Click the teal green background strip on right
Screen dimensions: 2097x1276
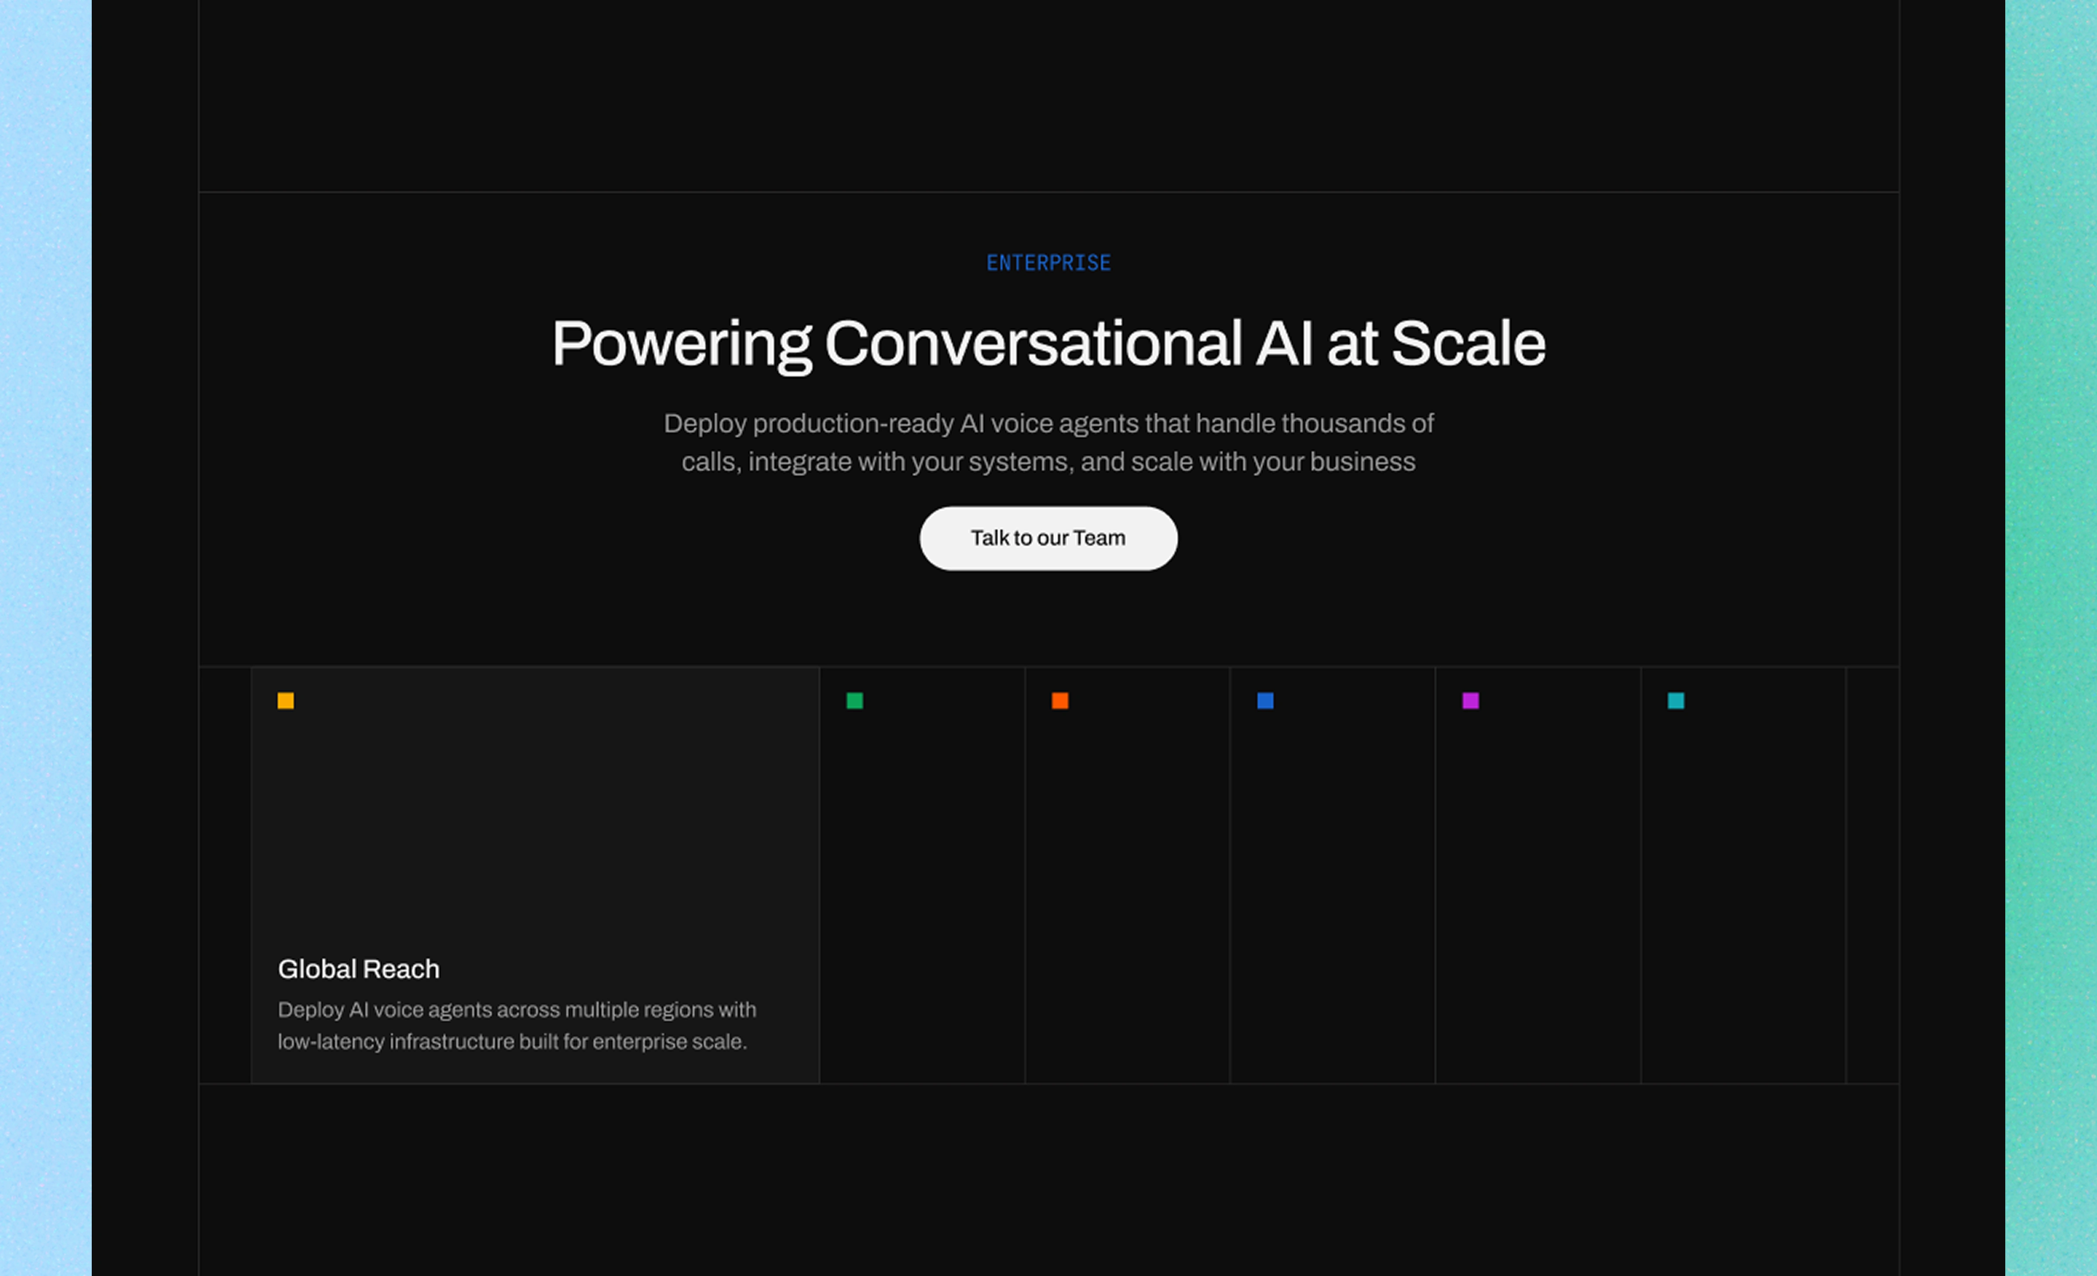pyautogui.click(x=2051, y=638)
